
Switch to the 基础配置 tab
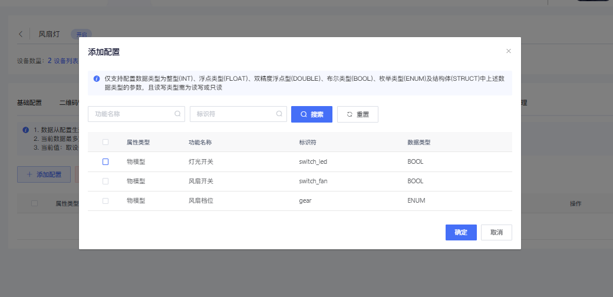pos(29,103)
